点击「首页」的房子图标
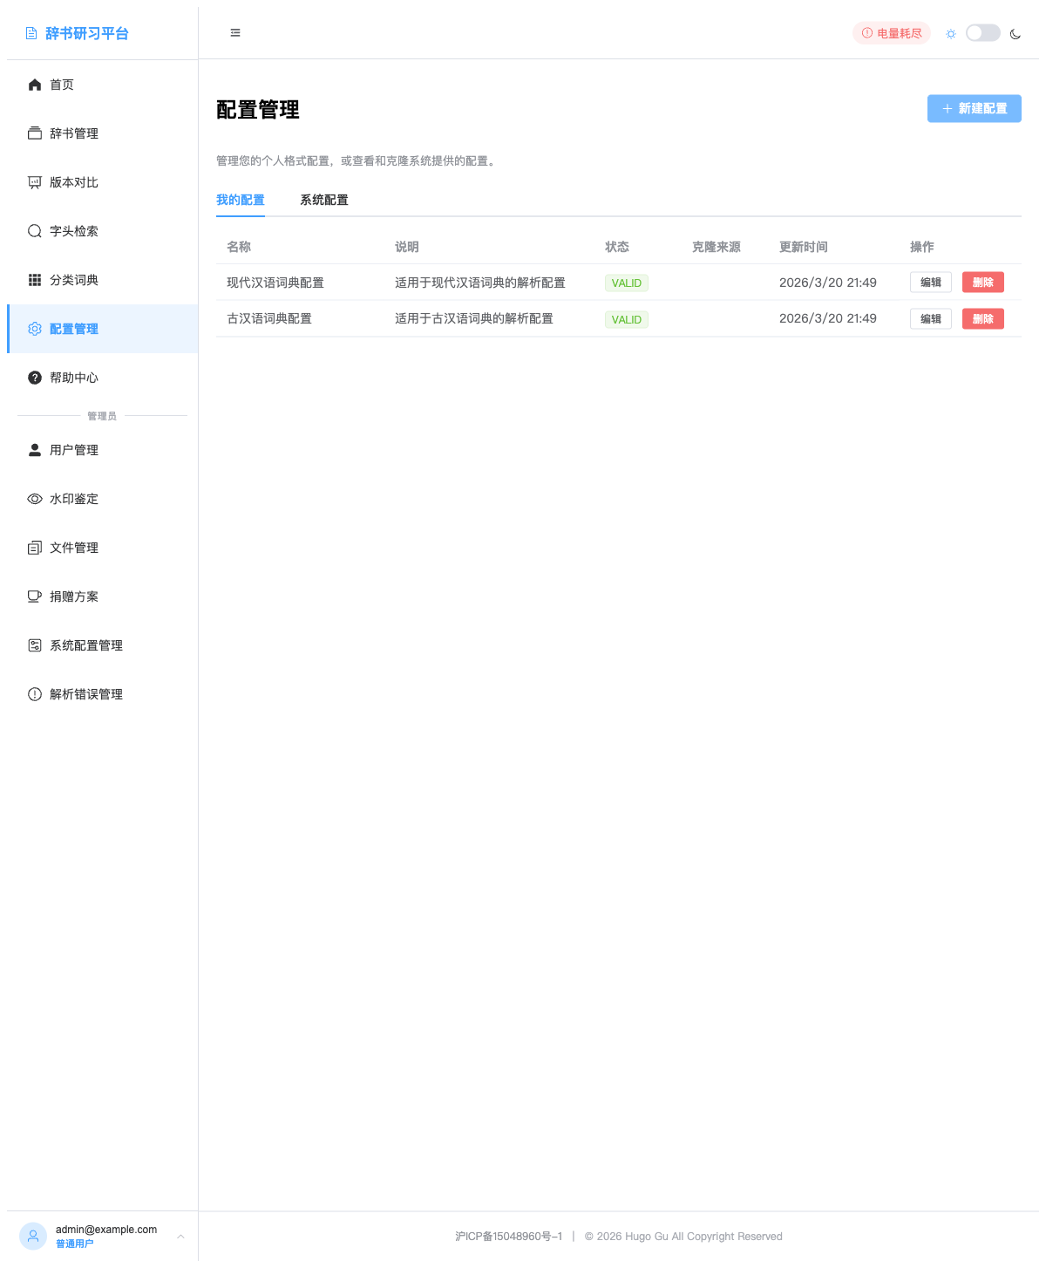This screenshot has height=1268, width=1046. 34,84
